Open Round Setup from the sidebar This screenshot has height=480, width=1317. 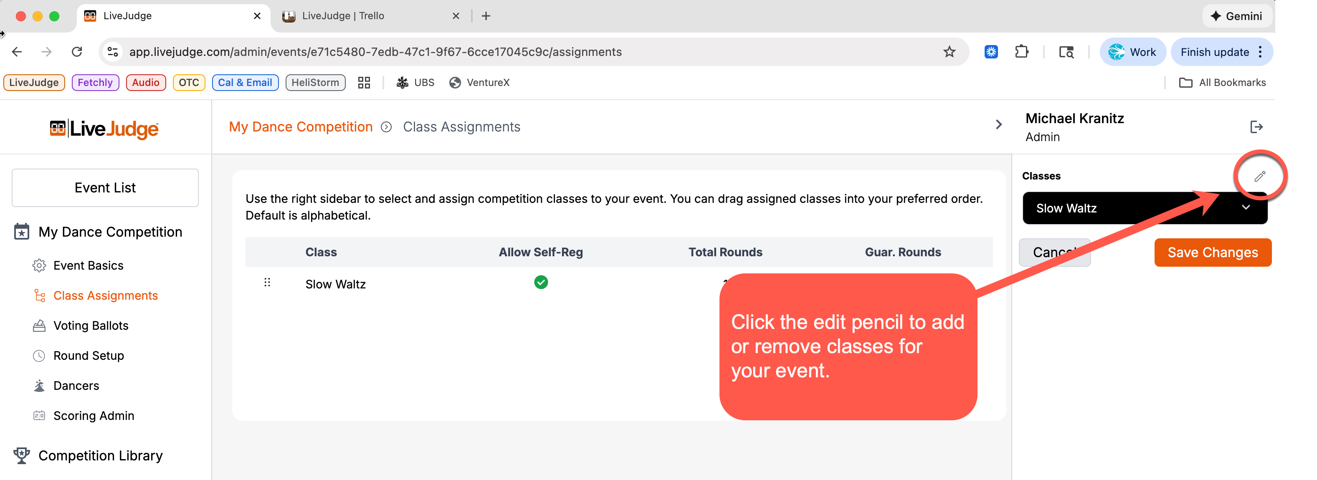(89, 356)
